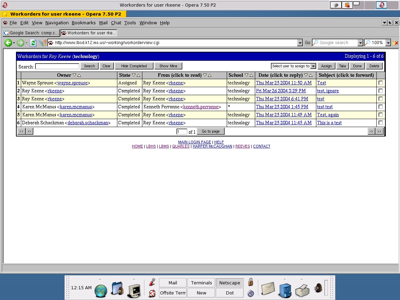
Task: Open the Bookmarks menu
Action: [x=84, y=23]
